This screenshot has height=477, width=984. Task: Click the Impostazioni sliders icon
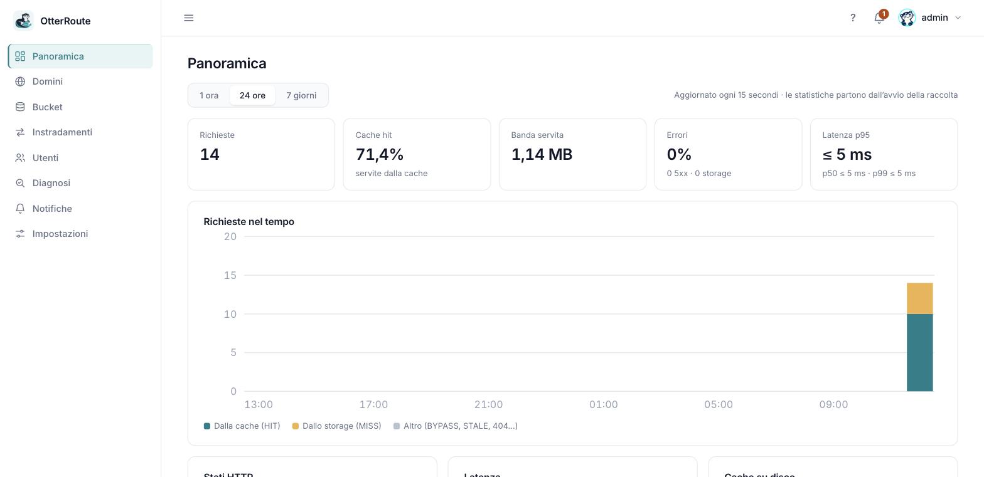point(20,234)
